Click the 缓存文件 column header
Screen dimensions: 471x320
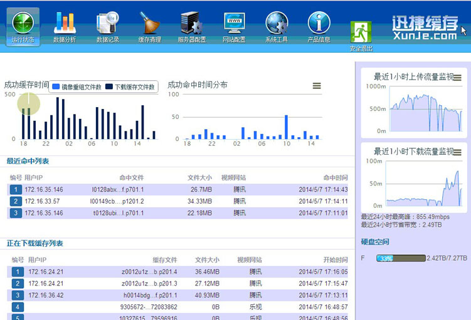165,260
